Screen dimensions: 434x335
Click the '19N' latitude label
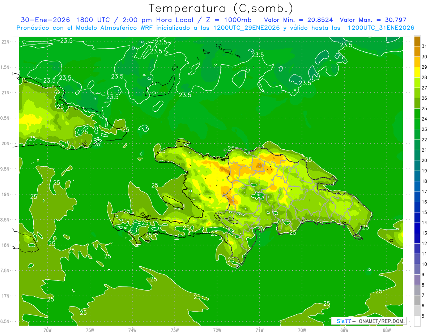(6, 194)
